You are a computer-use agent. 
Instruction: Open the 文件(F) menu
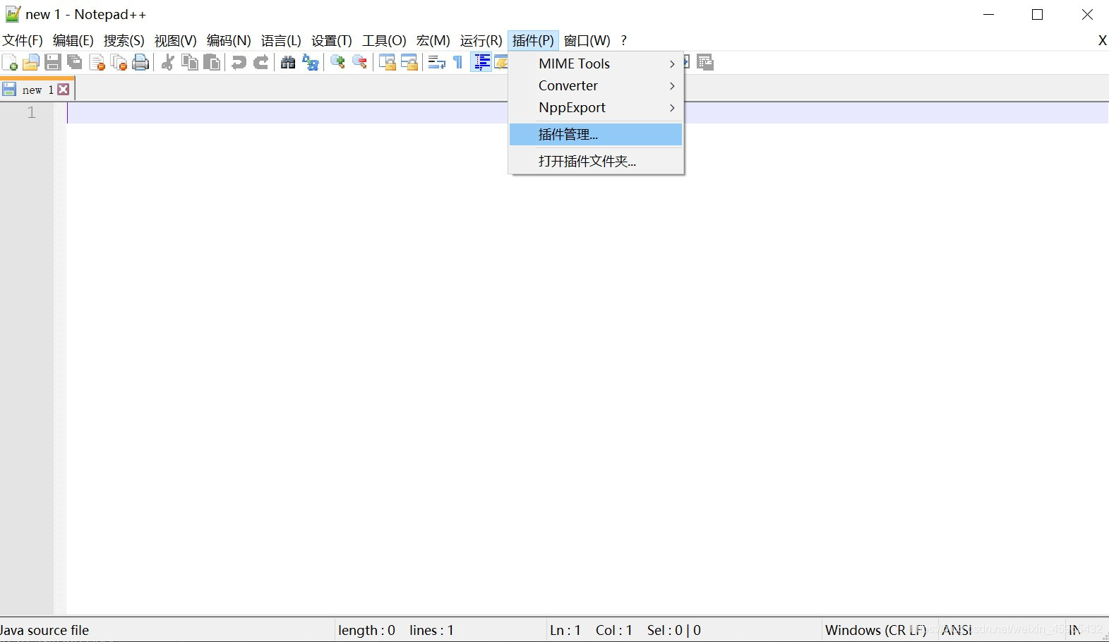pyautogui.click(x=23, y=41)
